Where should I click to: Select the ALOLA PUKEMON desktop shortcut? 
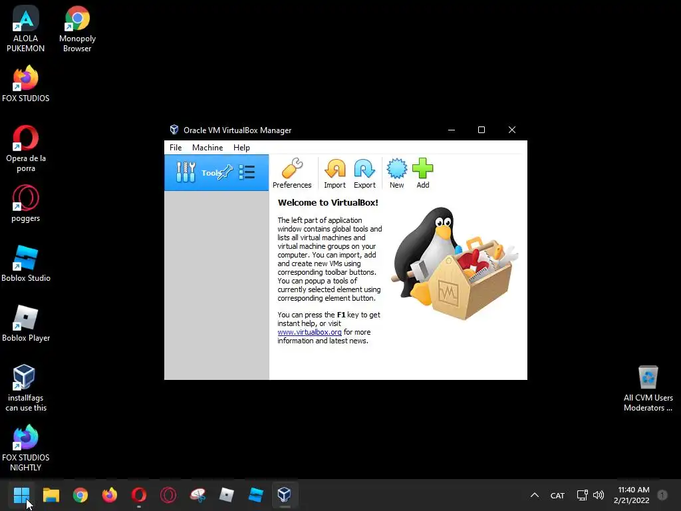26,29
